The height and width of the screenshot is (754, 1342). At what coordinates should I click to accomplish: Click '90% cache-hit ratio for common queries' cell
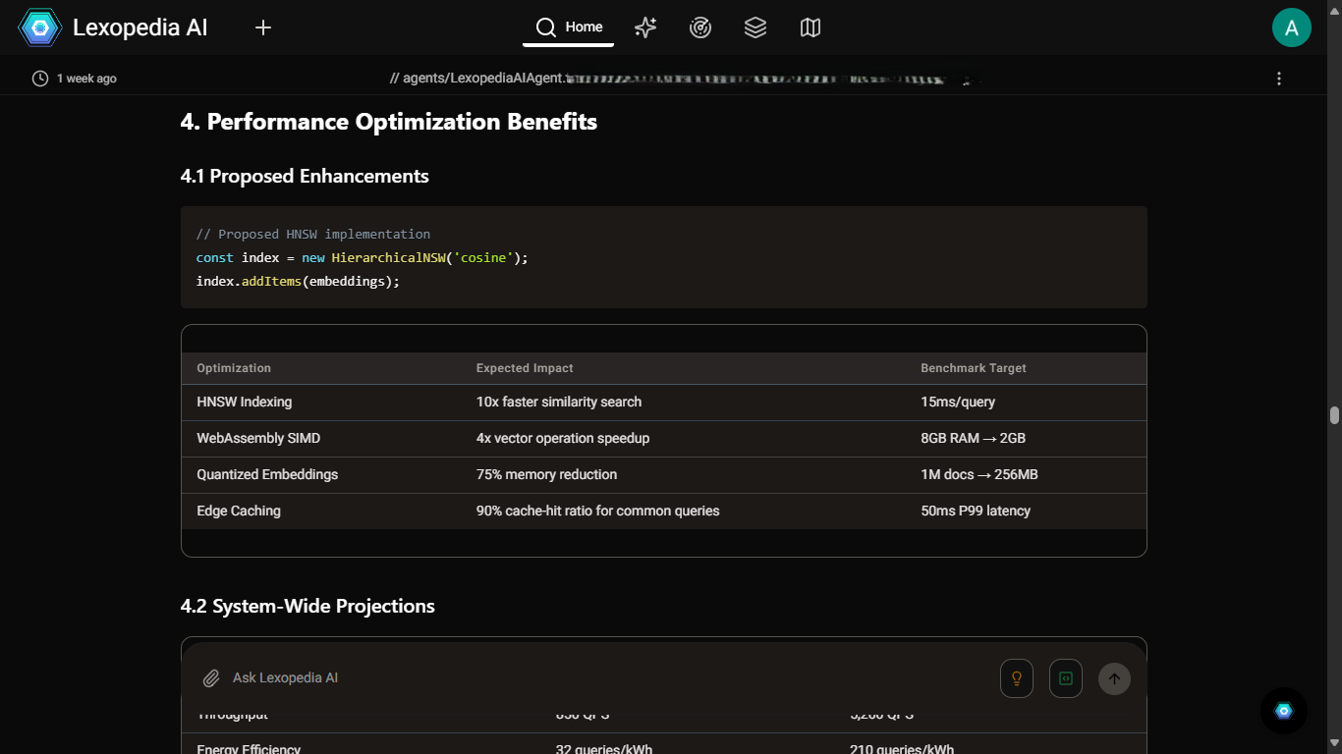[598, 511]
